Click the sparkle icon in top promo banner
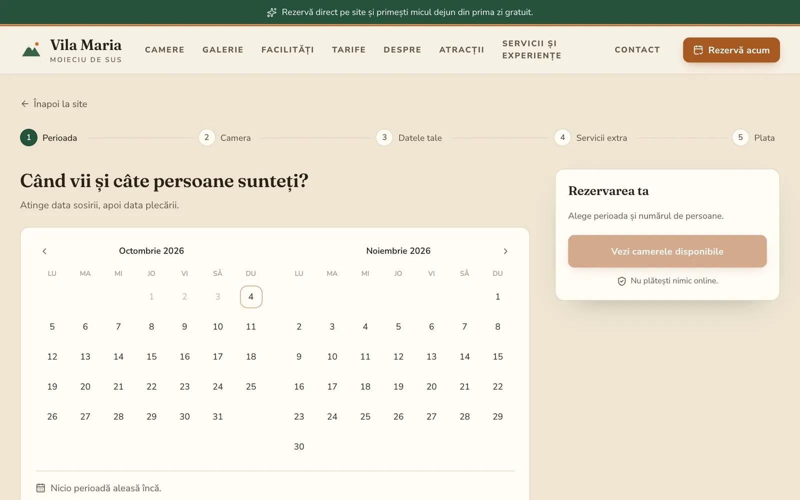 [271, 12]
